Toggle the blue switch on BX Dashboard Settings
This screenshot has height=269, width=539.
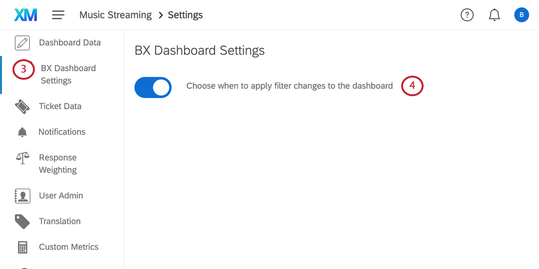(x=153, y=87)
